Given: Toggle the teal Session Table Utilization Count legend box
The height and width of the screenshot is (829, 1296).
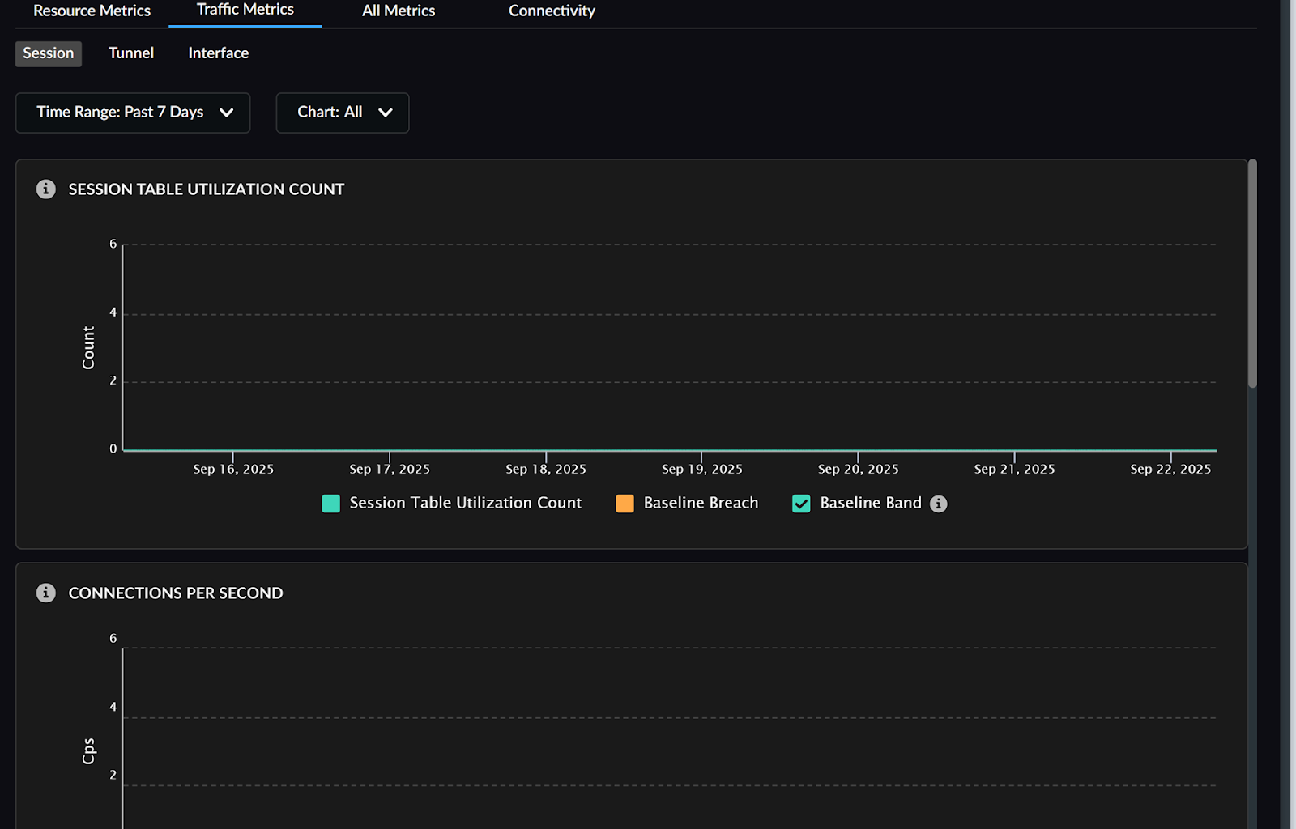Looking at the screenshot, I should click(330, 504).
